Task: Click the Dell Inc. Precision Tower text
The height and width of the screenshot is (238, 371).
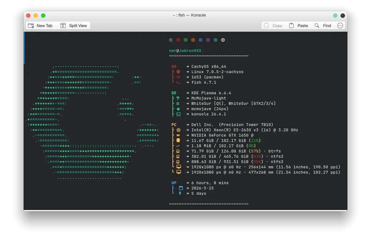Action: click(x=232, y=125)
